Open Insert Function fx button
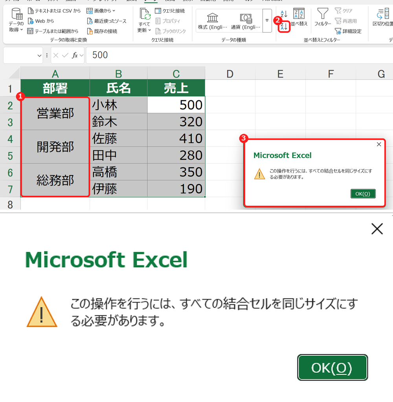This screenshot has width=393, height=402. coord(75,55)
